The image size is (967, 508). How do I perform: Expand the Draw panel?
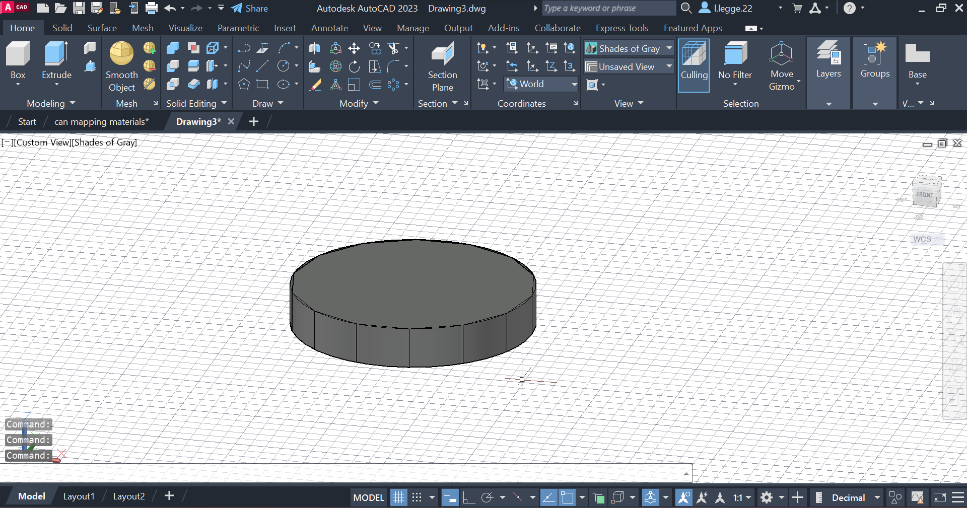(268, 103)
